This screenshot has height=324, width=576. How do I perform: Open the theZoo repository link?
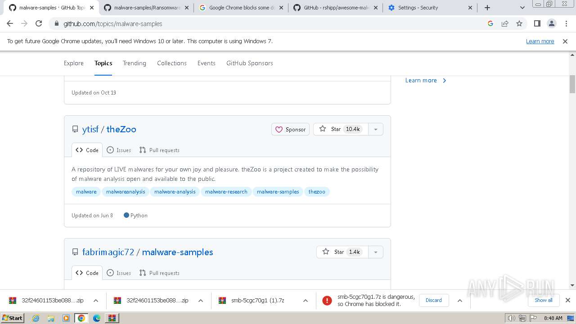121,129
